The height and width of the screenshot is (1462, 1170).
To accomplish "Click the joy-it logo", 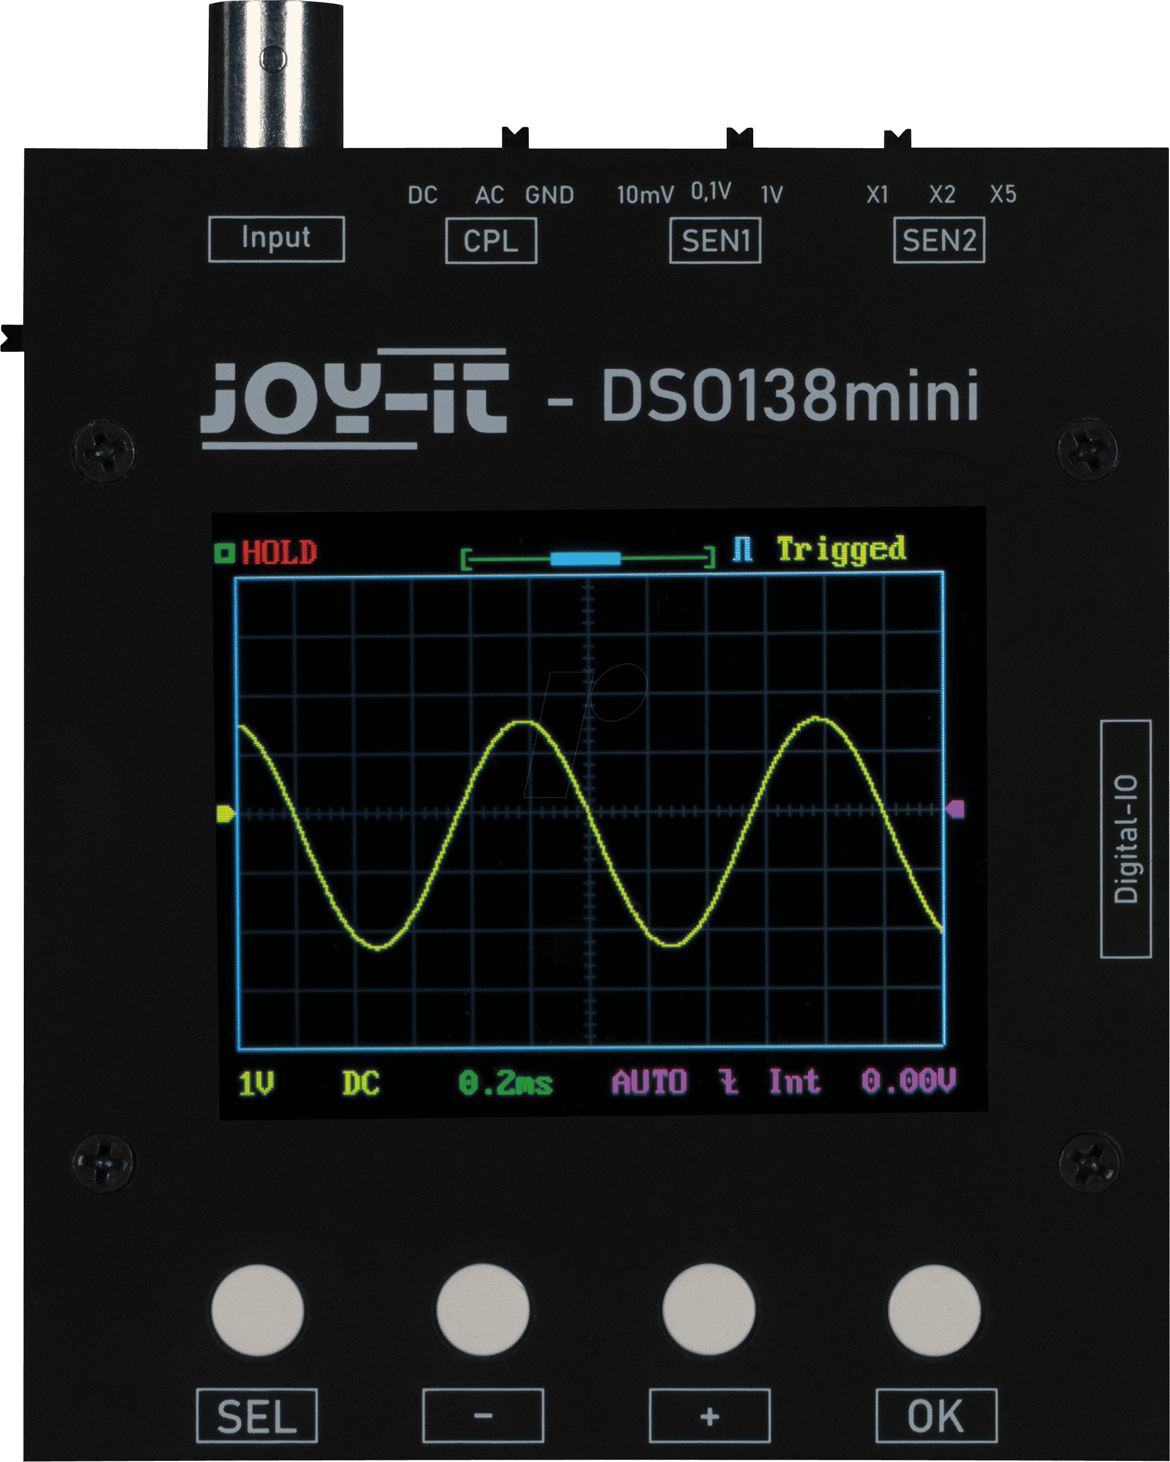I will pyautogui.click(x=355, y=399).
